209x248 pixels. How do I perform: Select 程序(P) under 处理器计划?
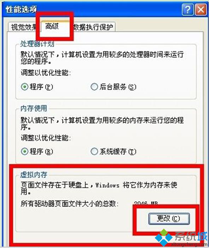37,87
